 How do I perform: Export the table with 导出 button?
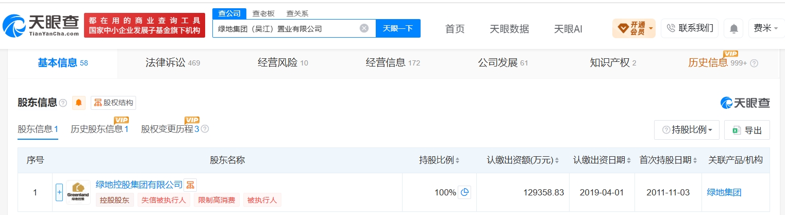point(747,130)
